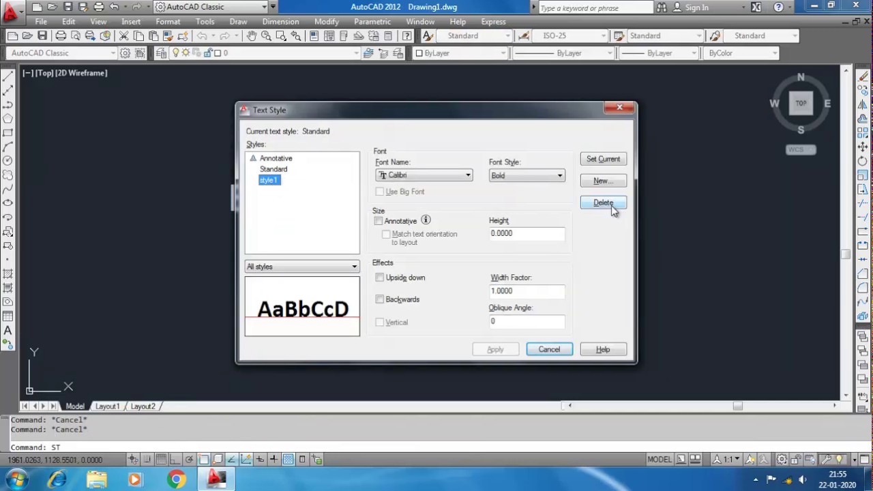Click the Open file icon in toolbar
Screen dimensions: 873x491
[27, 35]
